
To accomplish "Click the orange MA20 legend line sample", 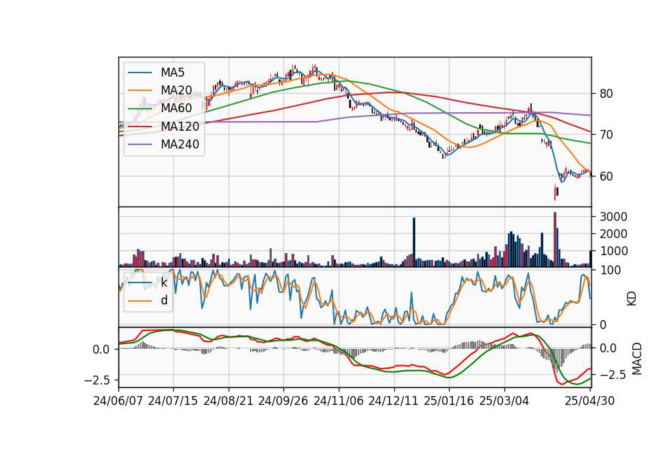I will click(x=140, y=90).
